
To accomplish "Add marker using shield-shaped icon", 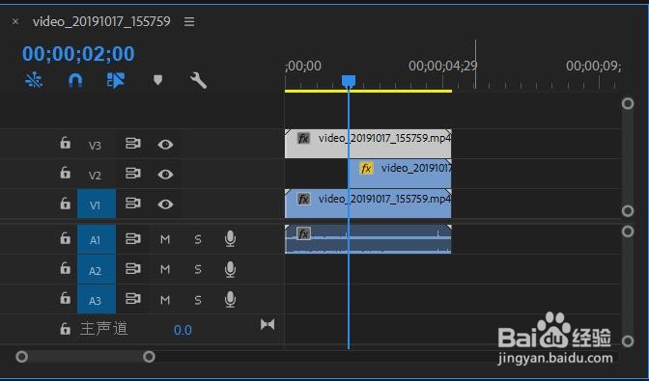I will pos(157,80).
